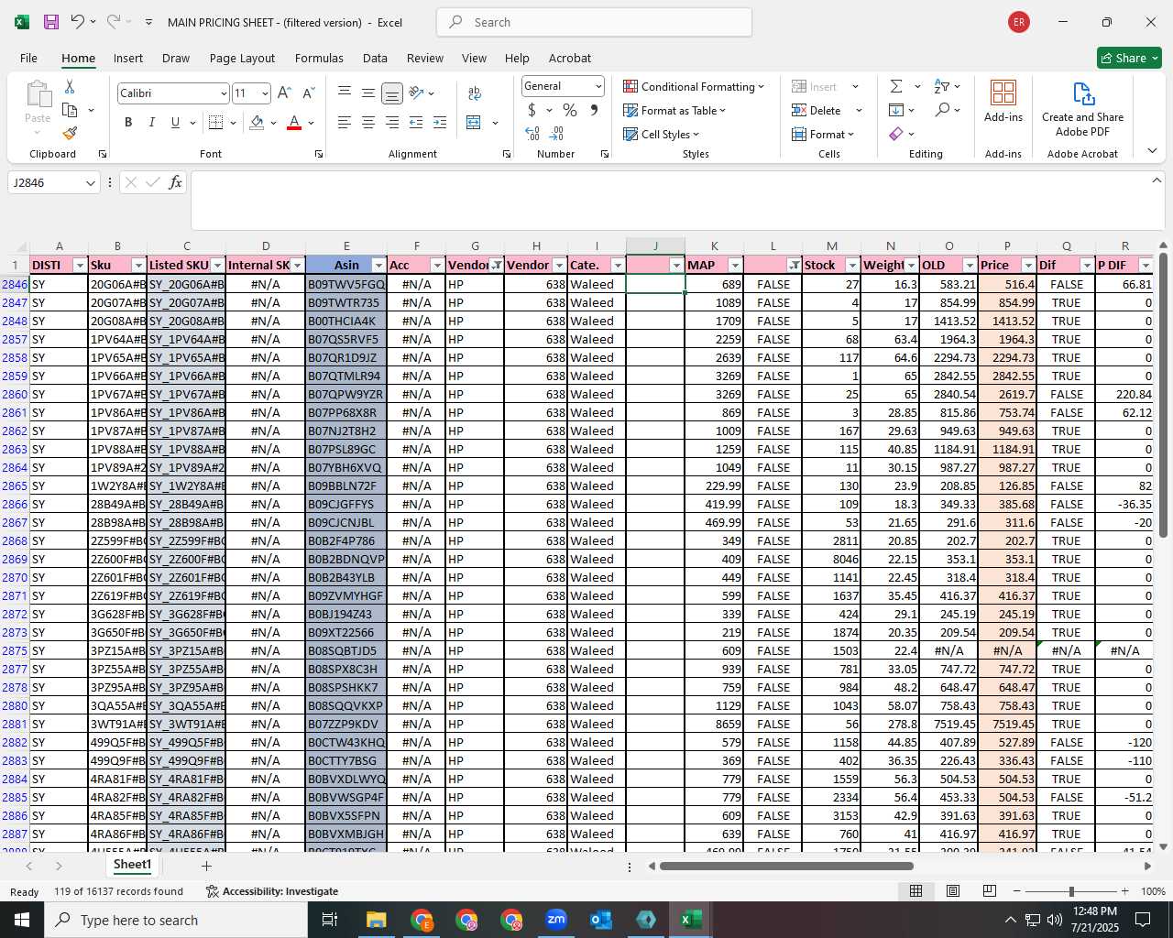
Task: Click Accessibility: Investigate in status bar
Action: pyautogui.click(x=272, y=891)
